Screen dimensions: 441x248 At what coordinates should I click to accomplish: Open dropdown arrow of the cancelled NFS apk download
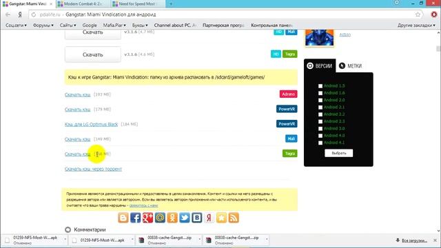(65, 240)
